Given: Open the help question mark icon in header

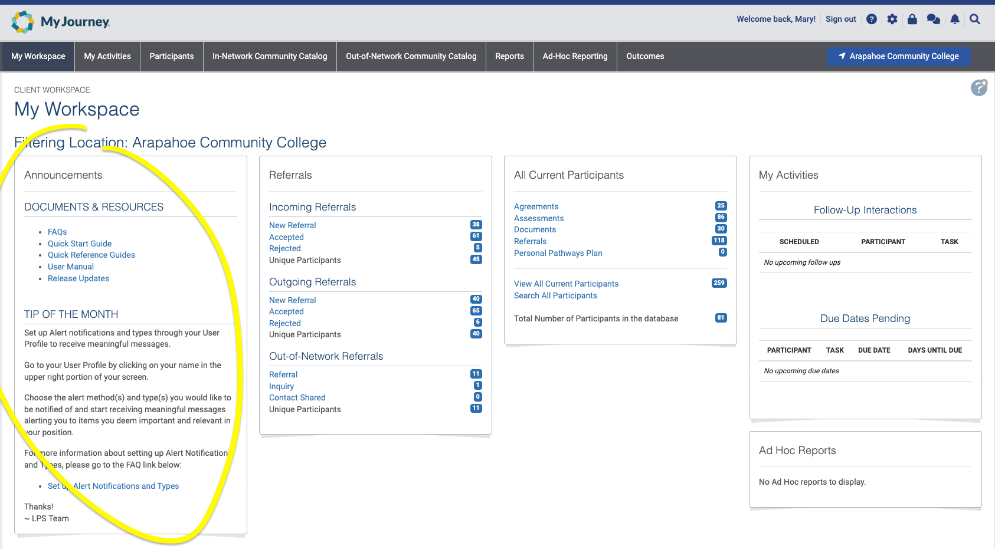Looking at the screenshot, I should pos(871,19).
